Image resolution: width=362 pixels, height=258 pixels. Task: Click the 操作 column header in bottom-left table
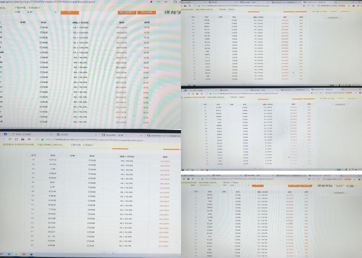pos(165,157)
